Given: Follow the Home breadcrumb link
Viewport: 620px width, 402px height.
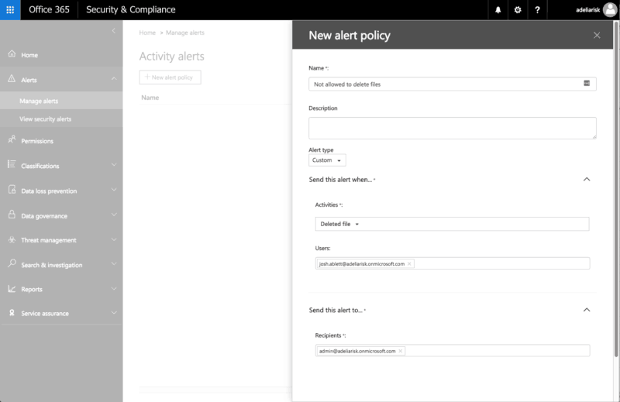Looking at the screenshot, I should (147, 33).
